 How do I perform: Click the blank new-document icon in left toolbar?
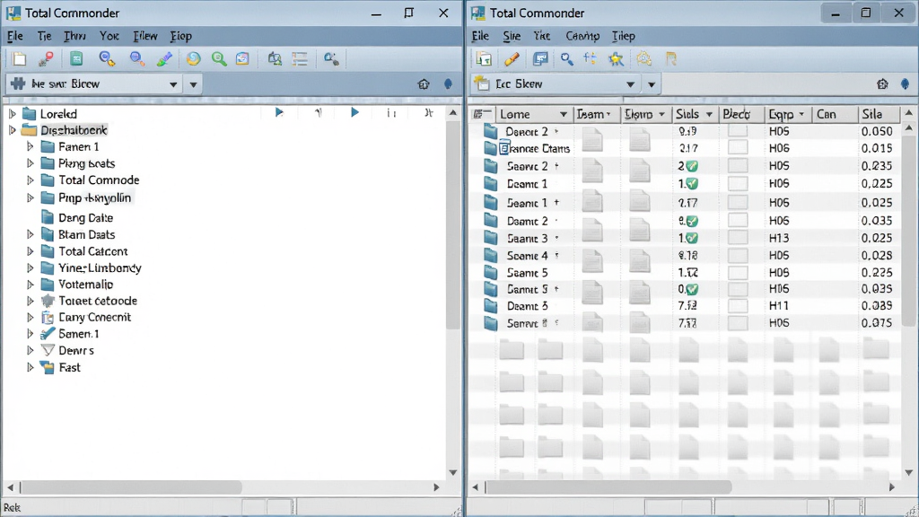(20, 58)
